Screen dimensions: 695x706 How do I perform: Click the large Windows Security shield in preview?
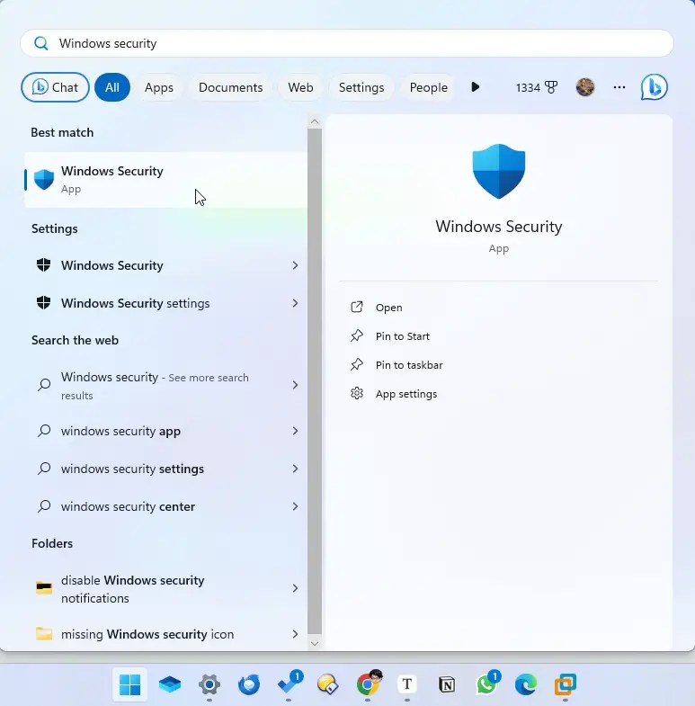(x=499, y=172)
